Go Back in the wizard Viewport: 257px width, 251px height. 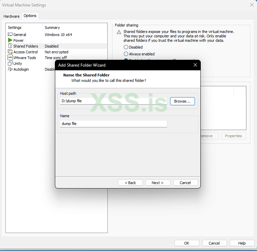[130, 183]
